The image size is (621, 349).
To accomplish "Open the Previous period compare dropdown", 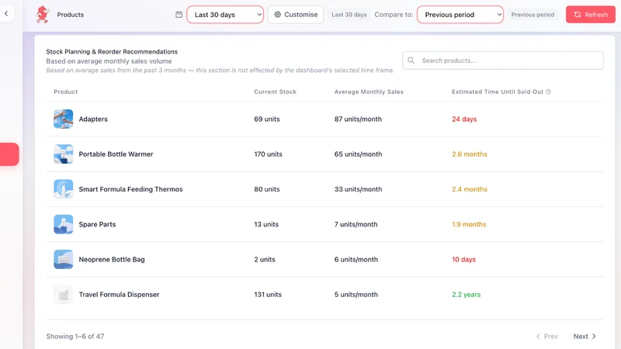I will tap(460, 15).
